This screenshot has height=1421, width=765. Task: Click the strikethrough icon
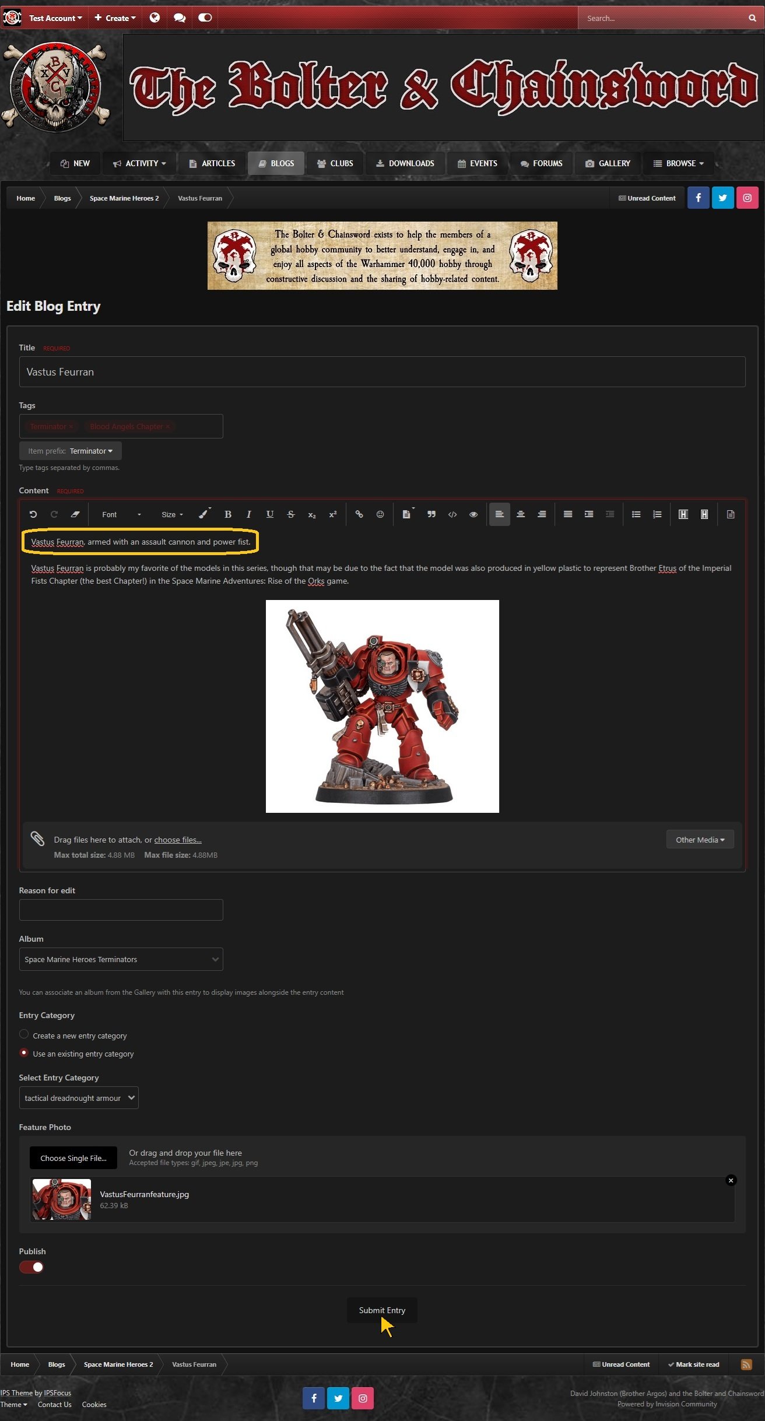[291, 514]
